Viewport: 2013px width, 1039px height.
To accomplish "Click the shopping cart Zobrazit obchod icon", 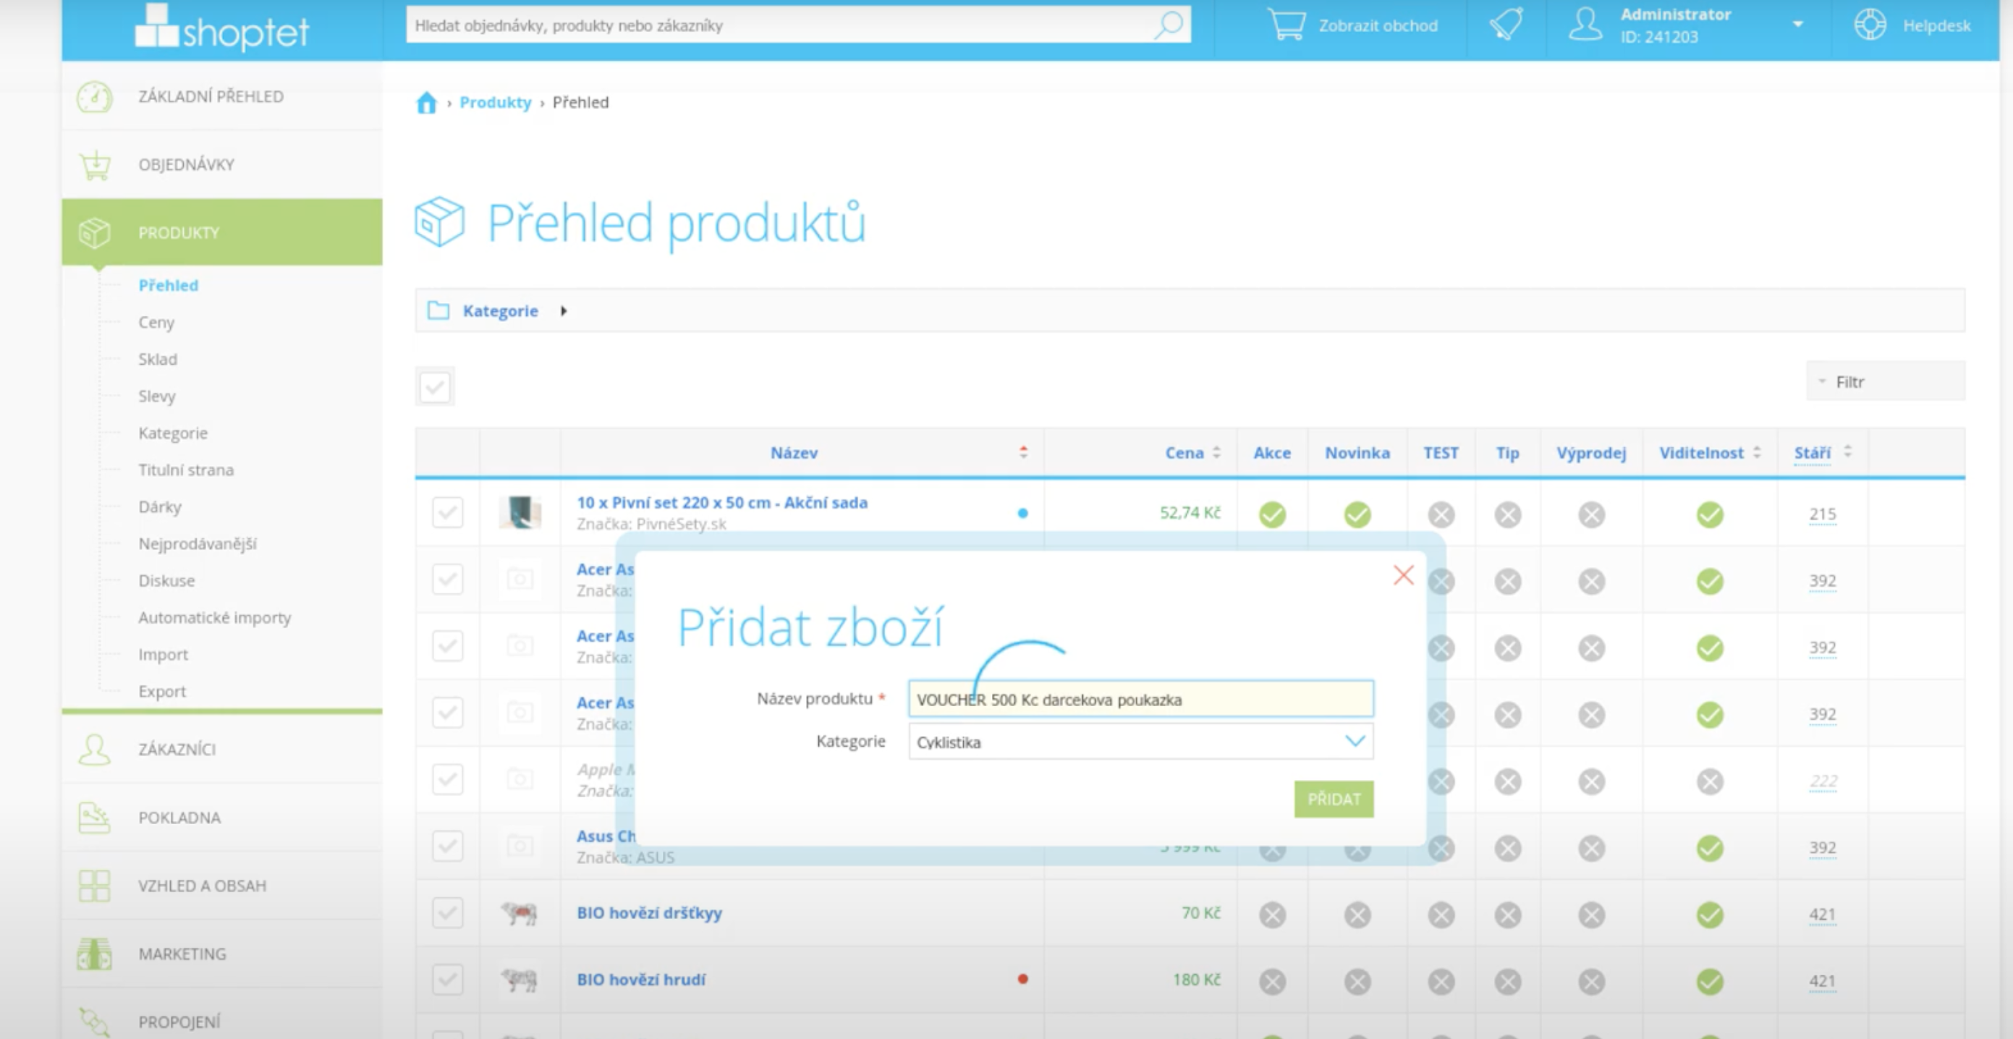I will click(1287, 25).
